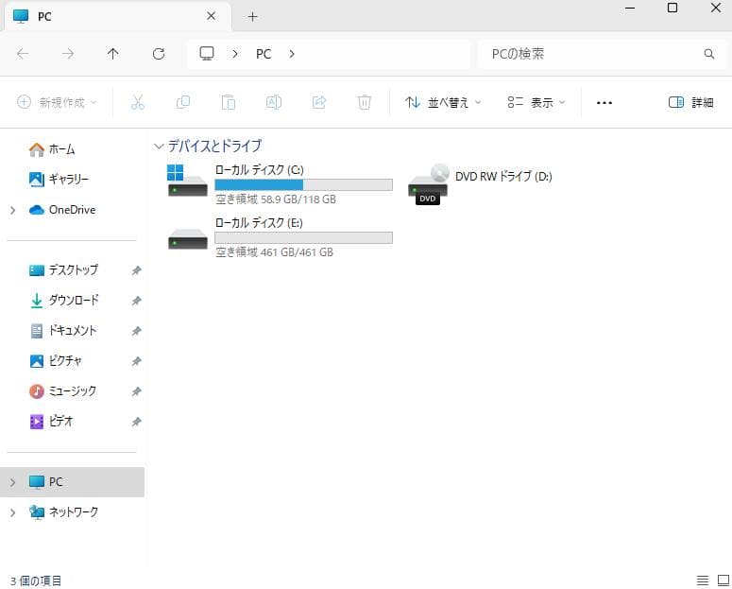Expand the ネットワーク node
Screen dimensions: 732x589
[12, 512]
